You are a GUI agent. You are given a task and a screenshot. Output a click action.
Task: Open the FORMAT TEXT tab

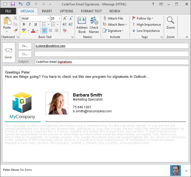pyautogui.click(x=91, y=11)
